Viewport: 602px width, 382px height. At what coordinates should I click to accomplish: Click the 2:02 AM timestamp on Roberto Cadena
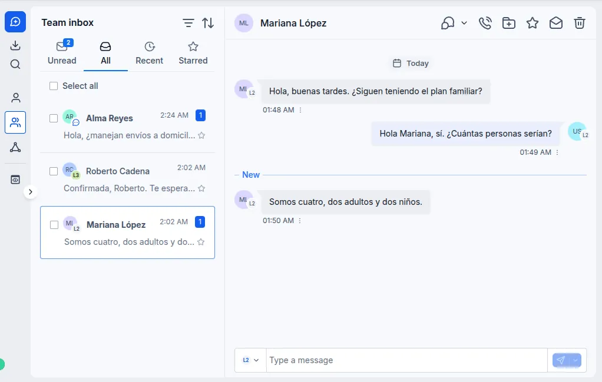click(x=191, y=168)
